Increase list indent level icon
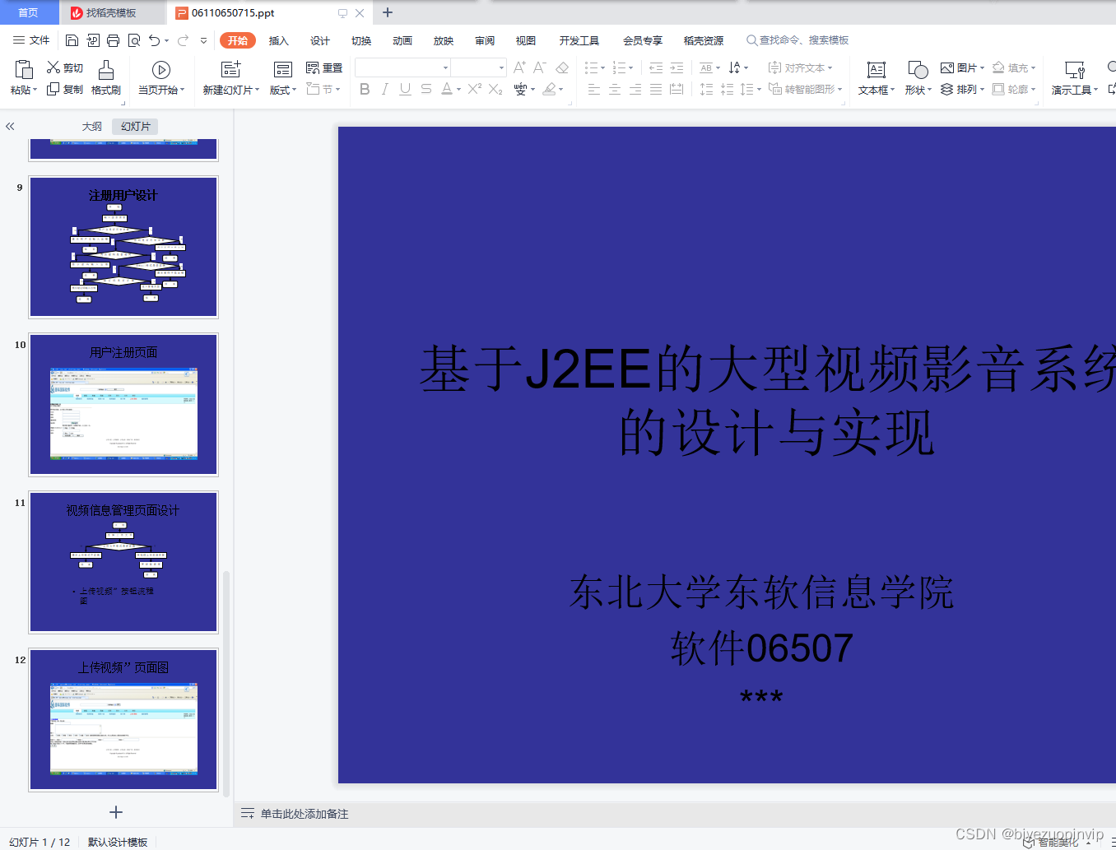Viewport: 1116px width, 850px height. point(677,67)
